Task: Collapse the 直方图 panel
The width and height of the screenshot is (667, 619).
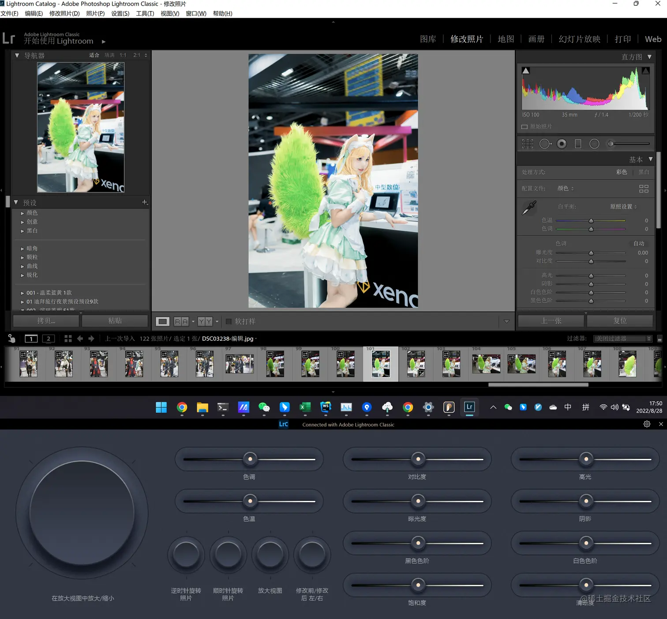Action: pyautogui.click(x=649, y=57)
